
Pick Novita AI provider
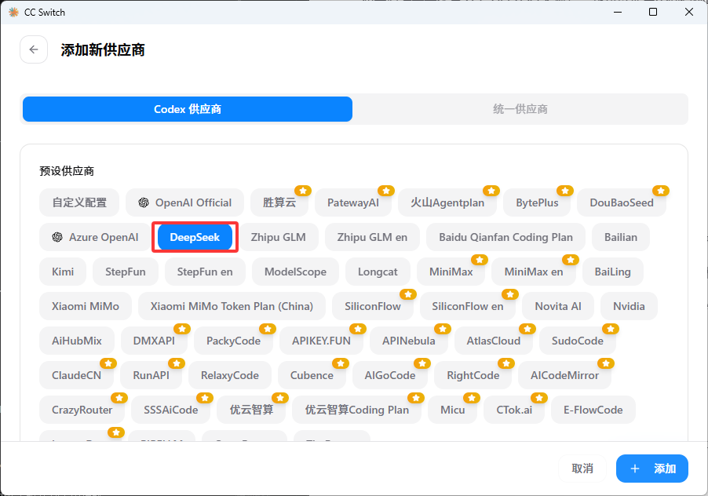[558, 306]
